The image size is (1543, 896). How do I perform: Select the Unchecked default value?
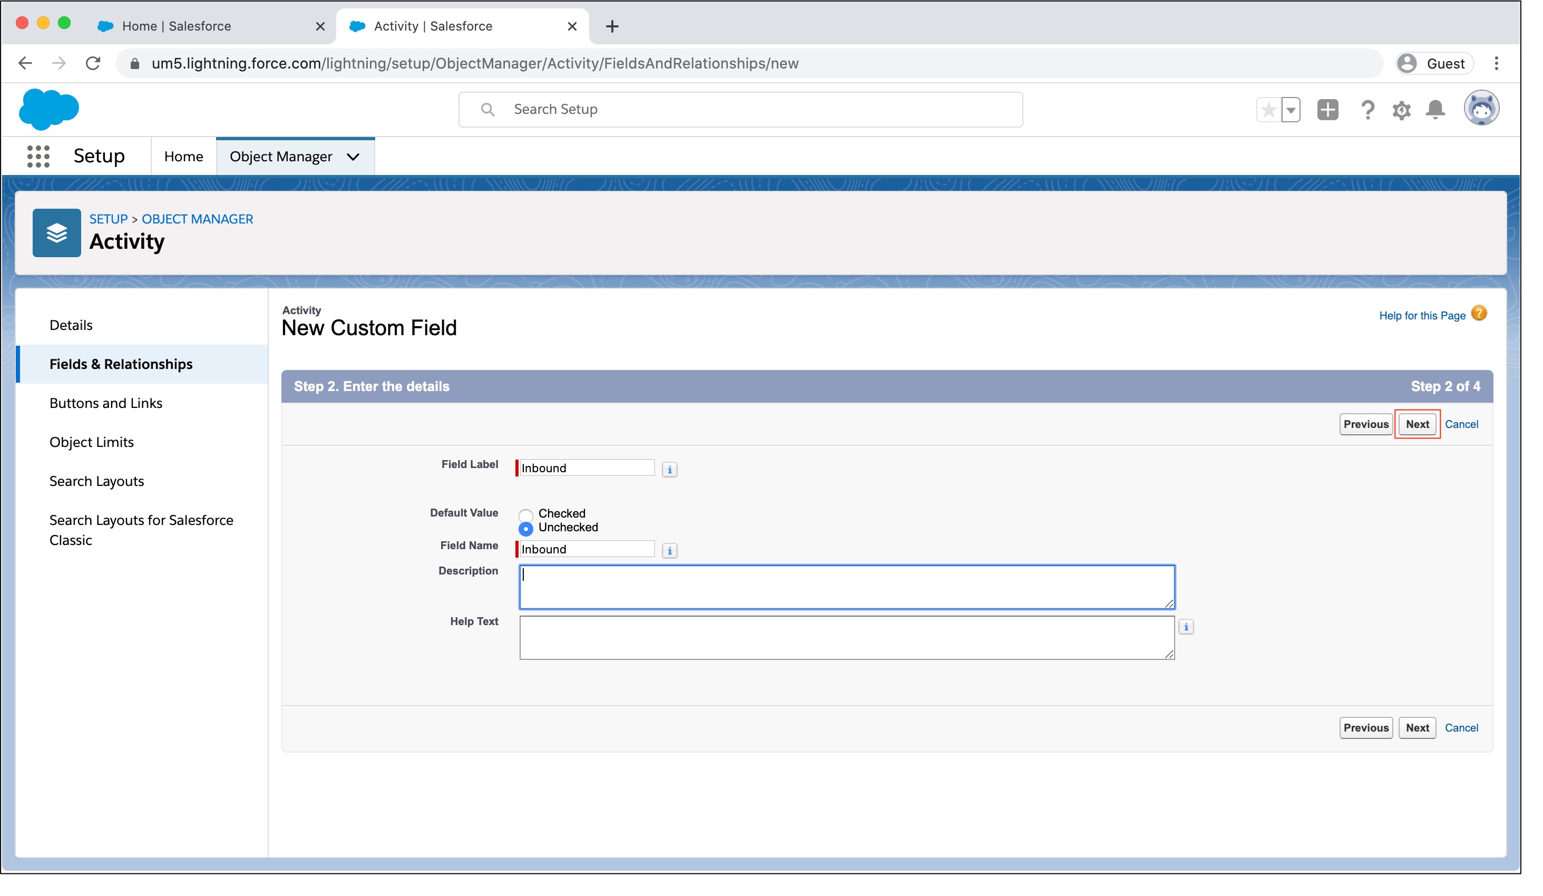coord(526,529)
